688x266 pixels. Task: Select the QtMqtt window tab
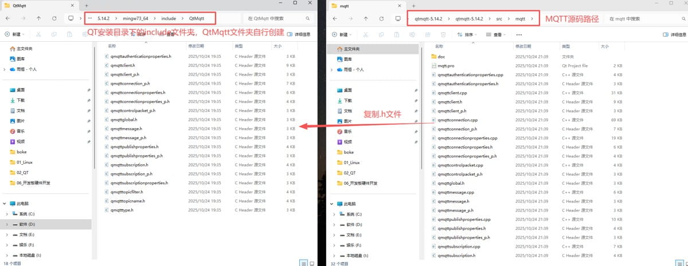(x=39, y=5)
